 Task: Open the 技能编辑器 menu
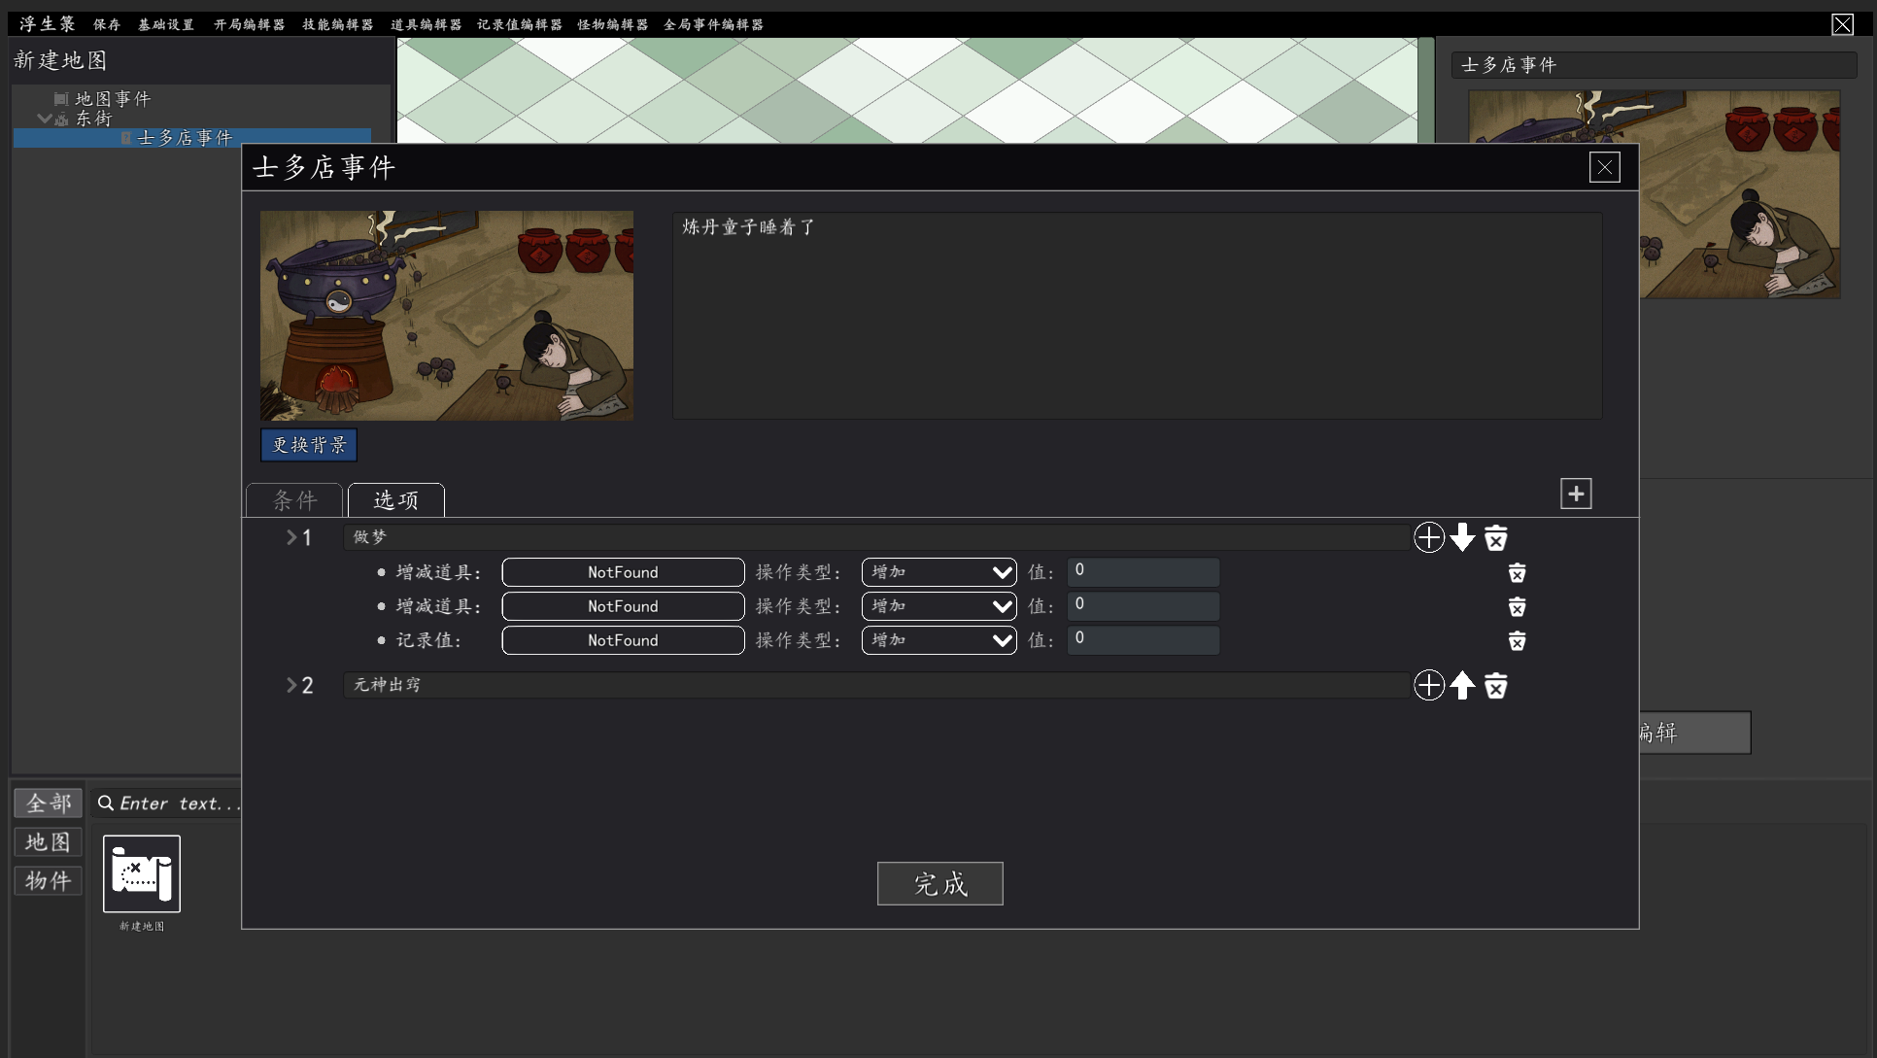tap(337, 24)
